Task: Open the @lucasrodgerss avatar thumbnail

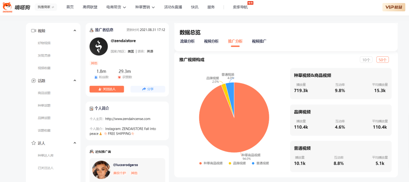Action: coord(101,170)
